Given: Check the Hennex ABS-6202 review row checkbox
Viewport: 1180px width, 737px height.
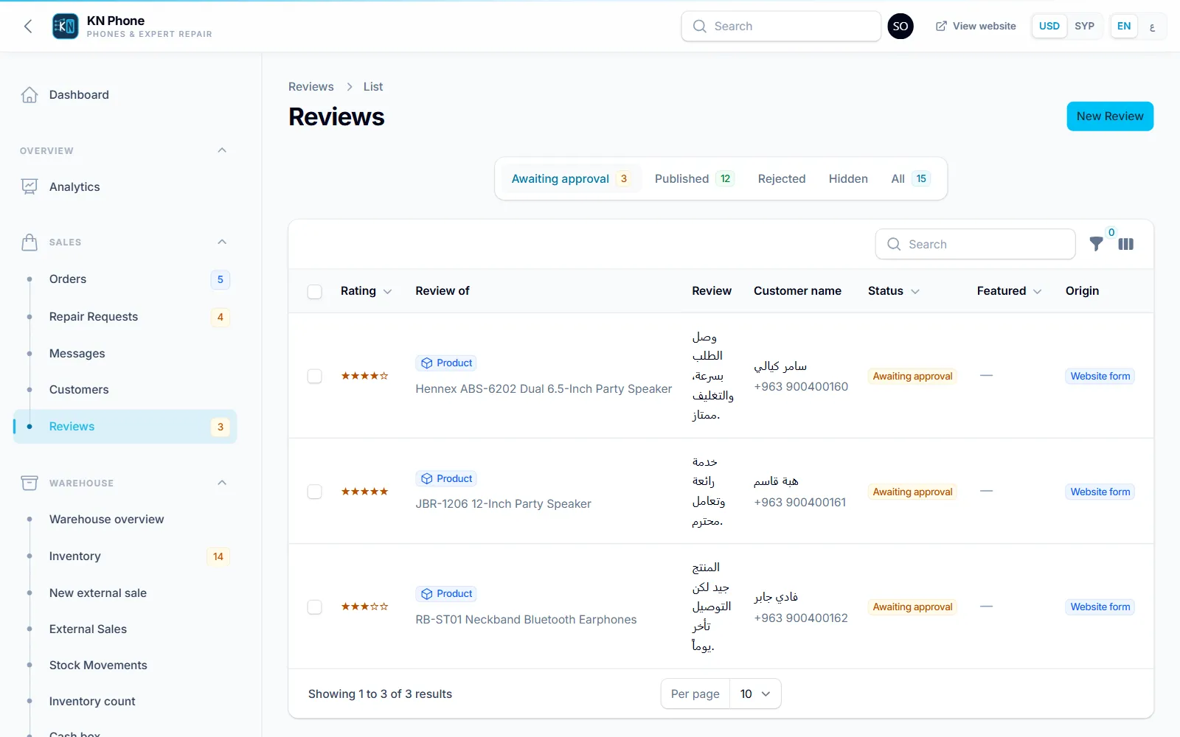Looking at the screenshot, I should point(315,377).
